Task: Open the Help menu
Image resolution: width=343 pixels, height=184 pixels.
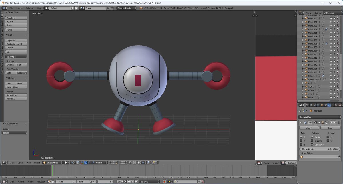Action: click(39, 8)
